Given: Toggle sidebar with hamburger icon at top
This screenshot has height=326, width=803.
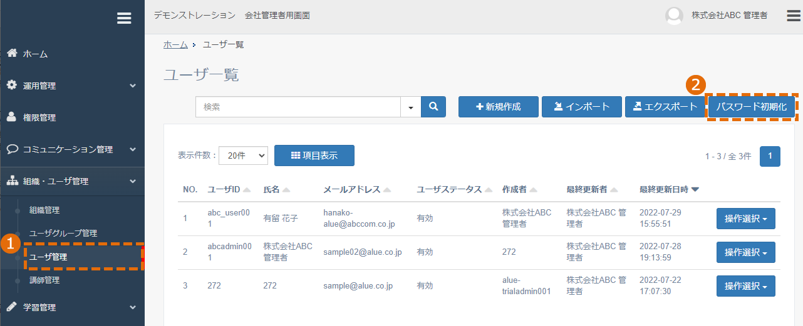Looking at the screenshot, I should click(x=124, y=19).
